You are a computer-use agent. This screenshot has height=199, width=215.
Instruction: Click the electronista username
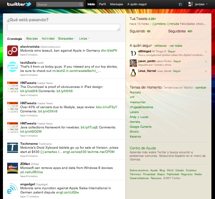30,47
